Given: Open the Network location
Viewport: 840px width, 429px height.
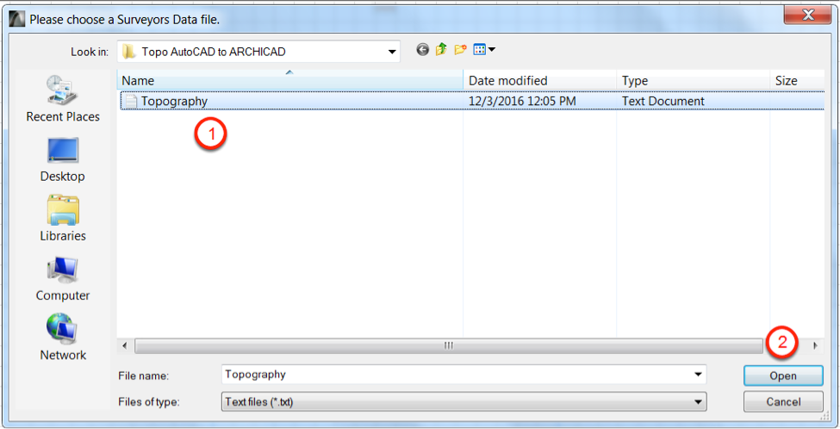Looking at the screenshot, I should (x=63, y=338).
